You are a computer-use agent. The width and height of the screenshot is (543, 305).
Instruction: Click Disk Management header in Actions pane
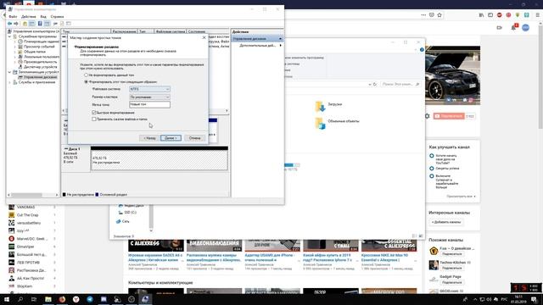[x=257, y=39]
